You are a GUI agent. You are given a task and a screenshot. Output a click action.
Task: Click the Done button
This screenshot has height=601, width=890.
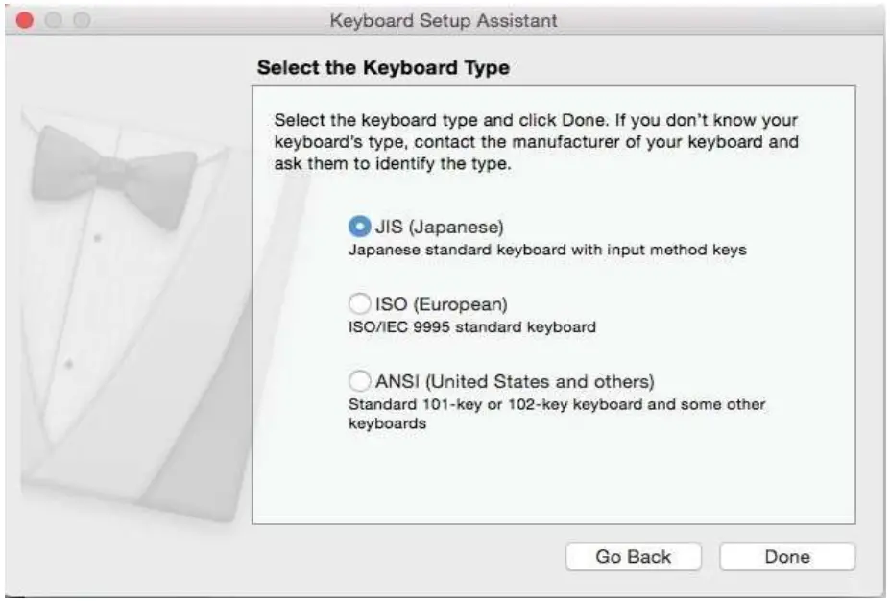[x=786, y=557]
